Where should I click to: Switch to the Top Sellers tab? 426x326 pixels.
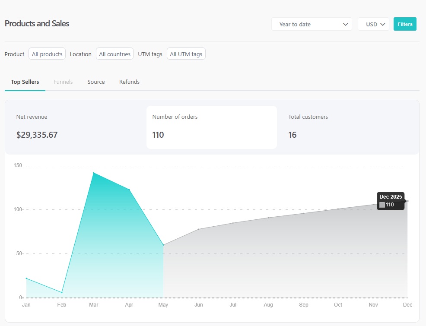[x=25, y=82]
